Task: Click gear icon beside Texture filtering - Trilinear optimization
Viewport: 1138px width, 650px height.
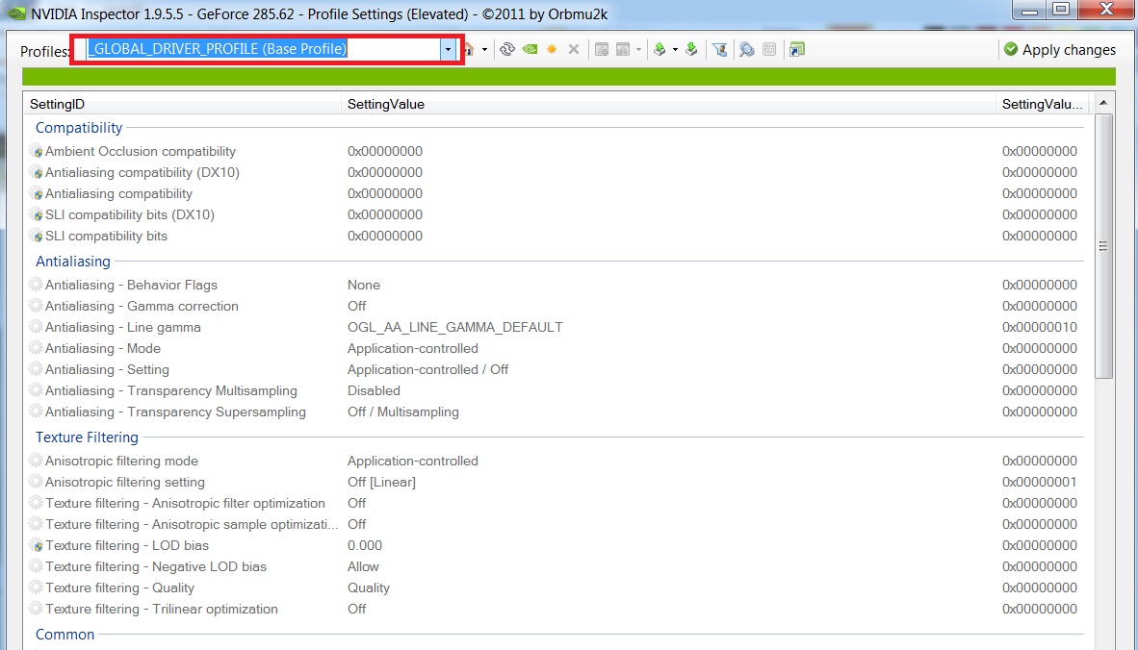Action: click(36, 609)
